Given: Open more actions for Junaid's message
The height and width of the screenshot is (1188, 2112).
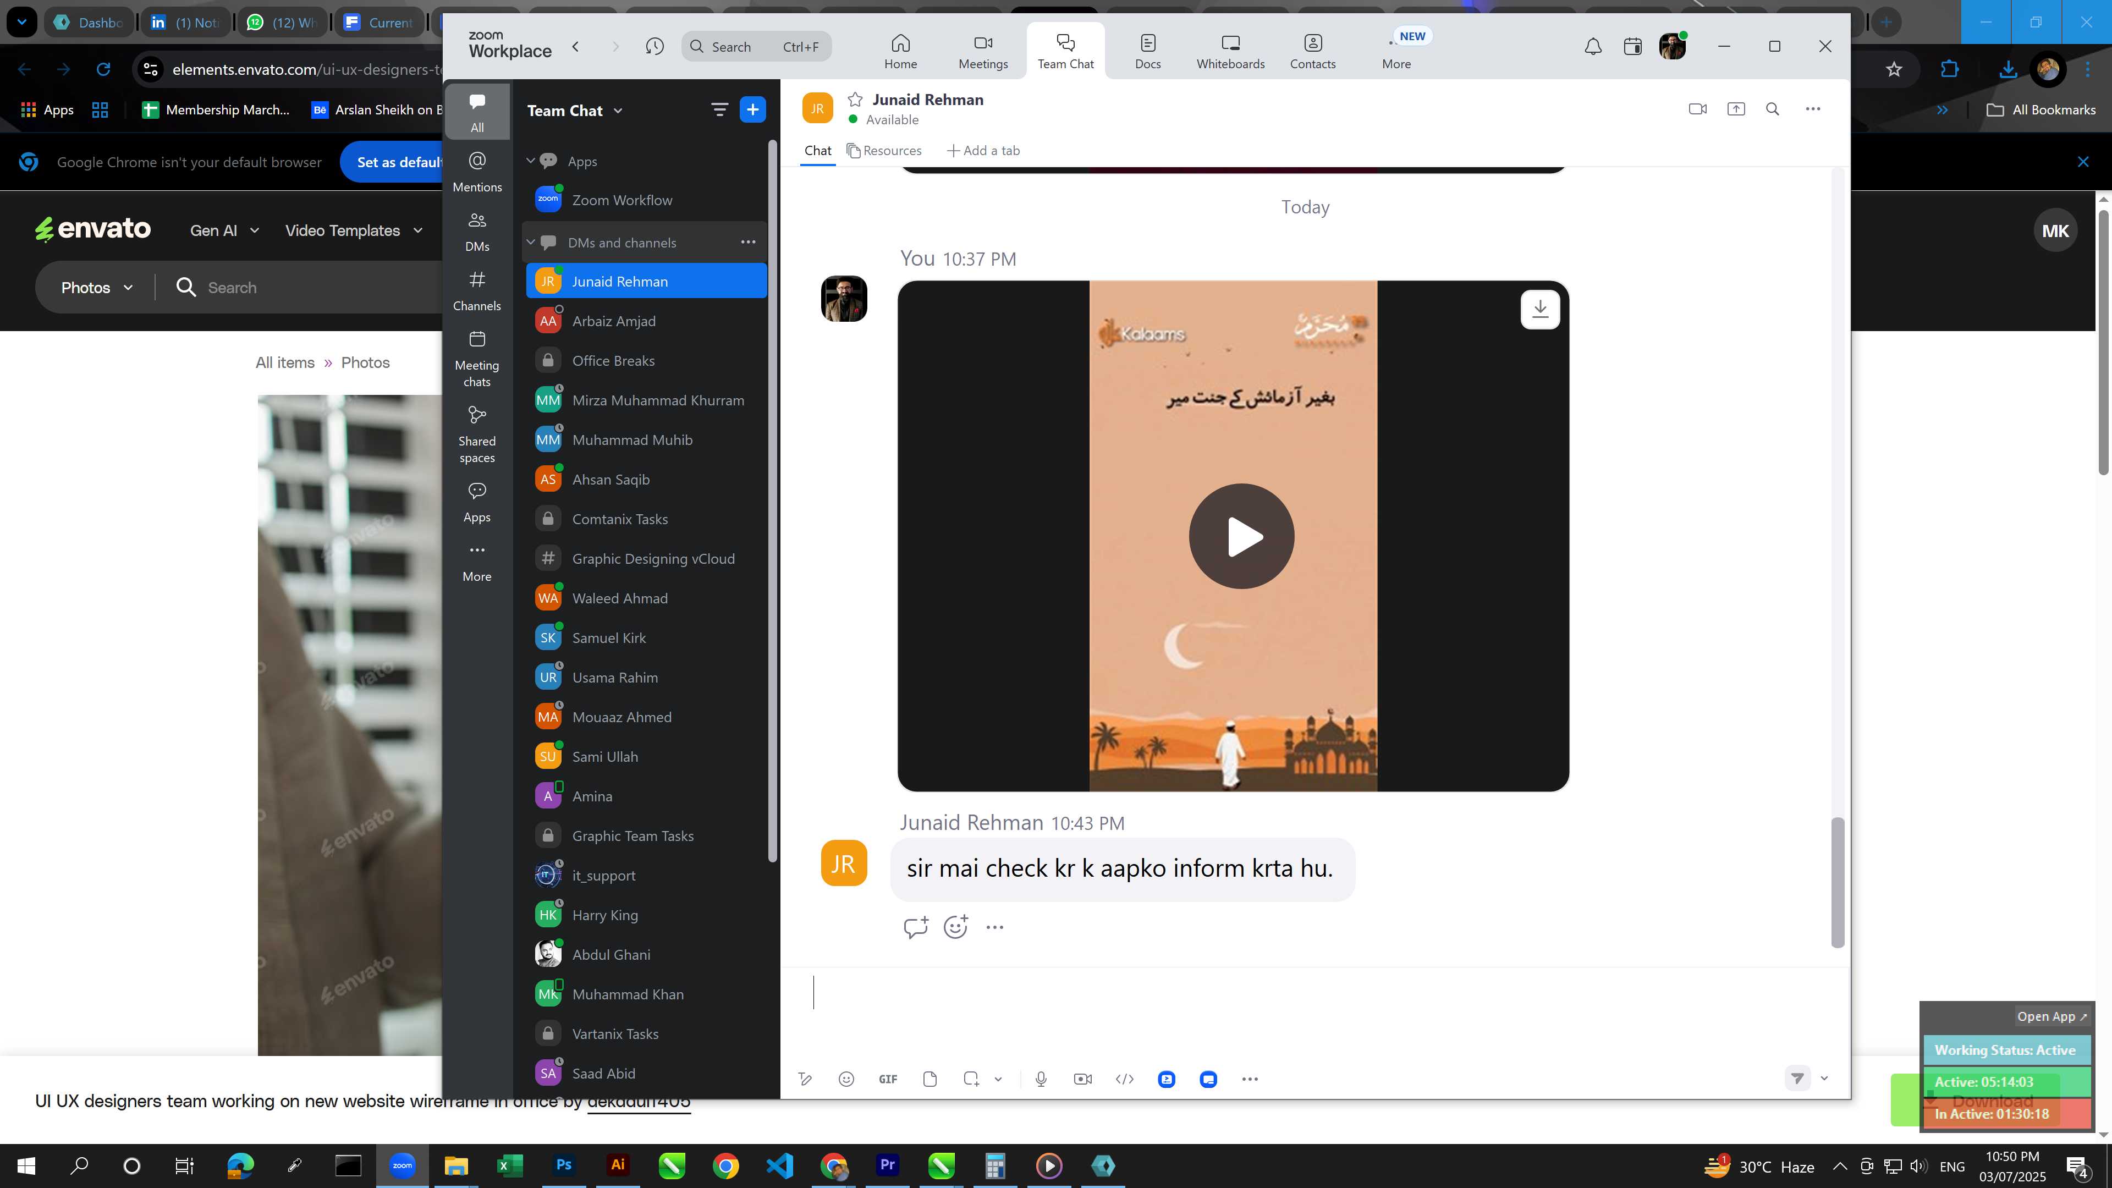Looking at the screenshot, I should [x=994, y=926].
